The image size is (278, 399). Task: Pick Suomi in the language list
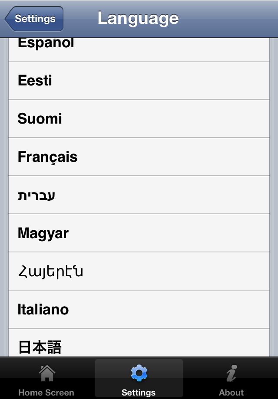[139, 118]
